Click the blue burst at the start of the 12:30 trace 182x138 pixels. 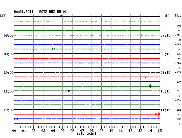pyautogui.click(x=16, y=119)
